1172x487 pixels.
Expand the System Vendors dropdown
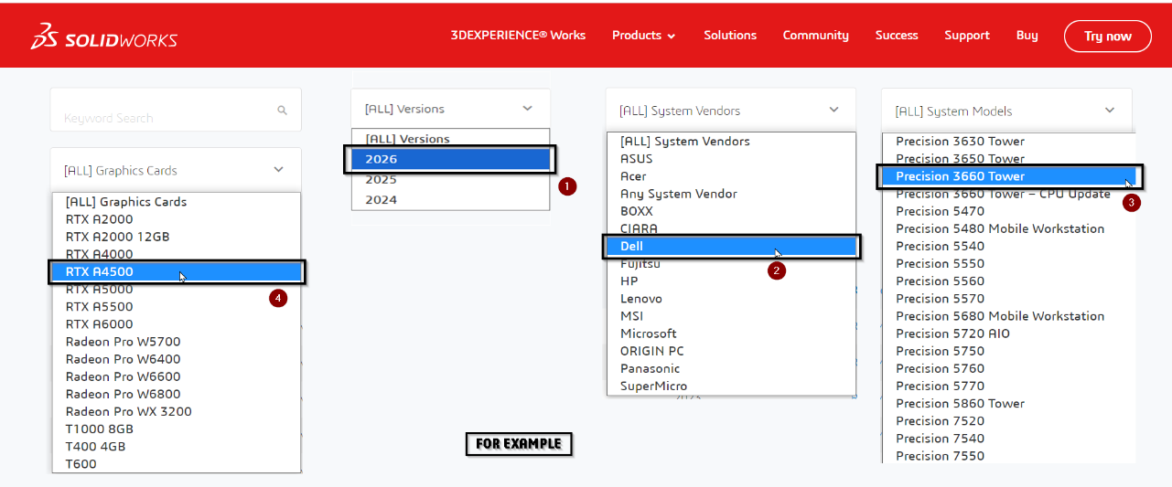coord(833,110)
